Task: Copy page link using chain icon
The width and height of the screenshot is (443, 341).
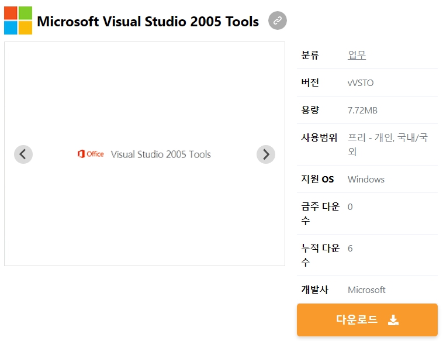Action: pyautogui.click(x=278, y=20)
